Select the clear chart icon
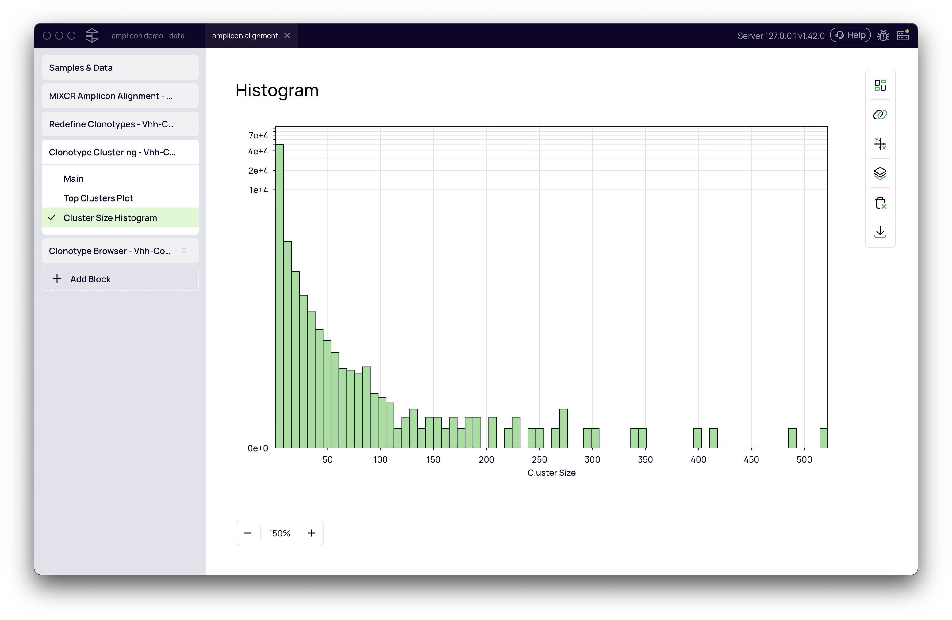952x620 pixels. pyautogui.click(x=880, y=203)
